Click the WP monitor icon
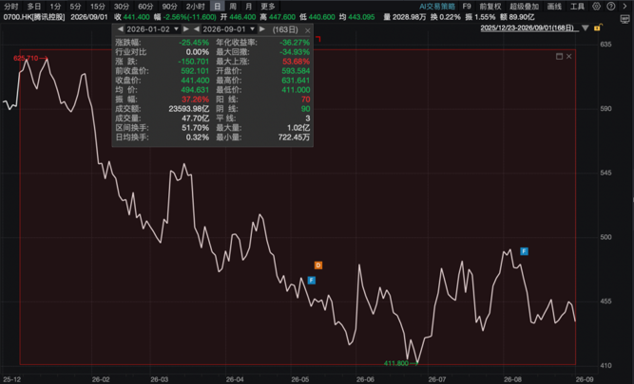Viewport: 634px width, 384px height. click(625, 19)
